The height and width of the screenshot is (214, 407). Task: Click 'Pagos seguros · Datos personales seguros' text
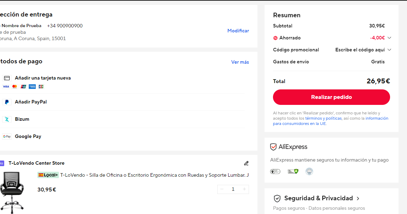point(319,208)
